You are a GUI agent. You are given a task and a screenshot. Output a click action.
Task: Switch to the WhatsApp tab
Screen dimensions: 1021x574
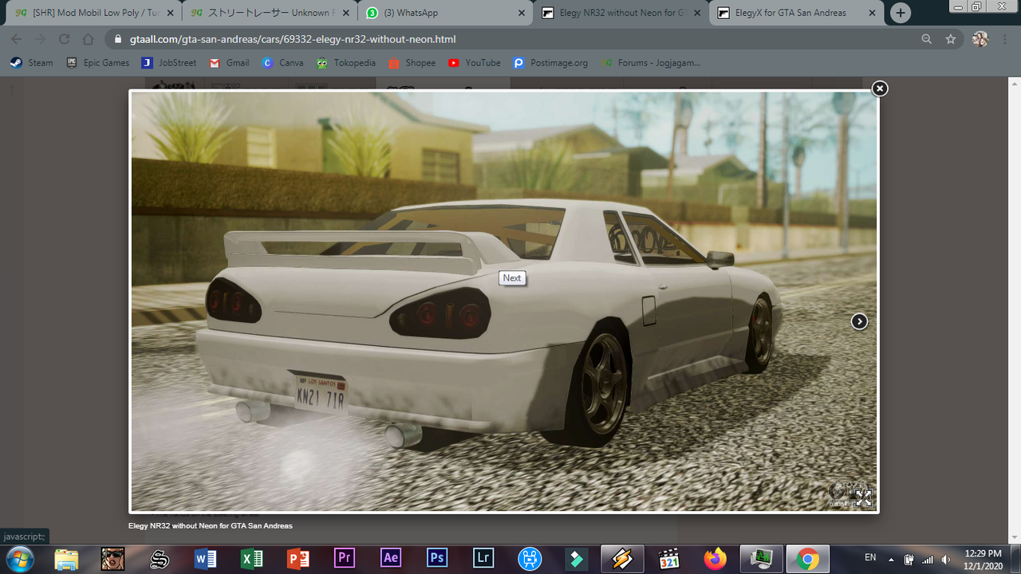445,13
